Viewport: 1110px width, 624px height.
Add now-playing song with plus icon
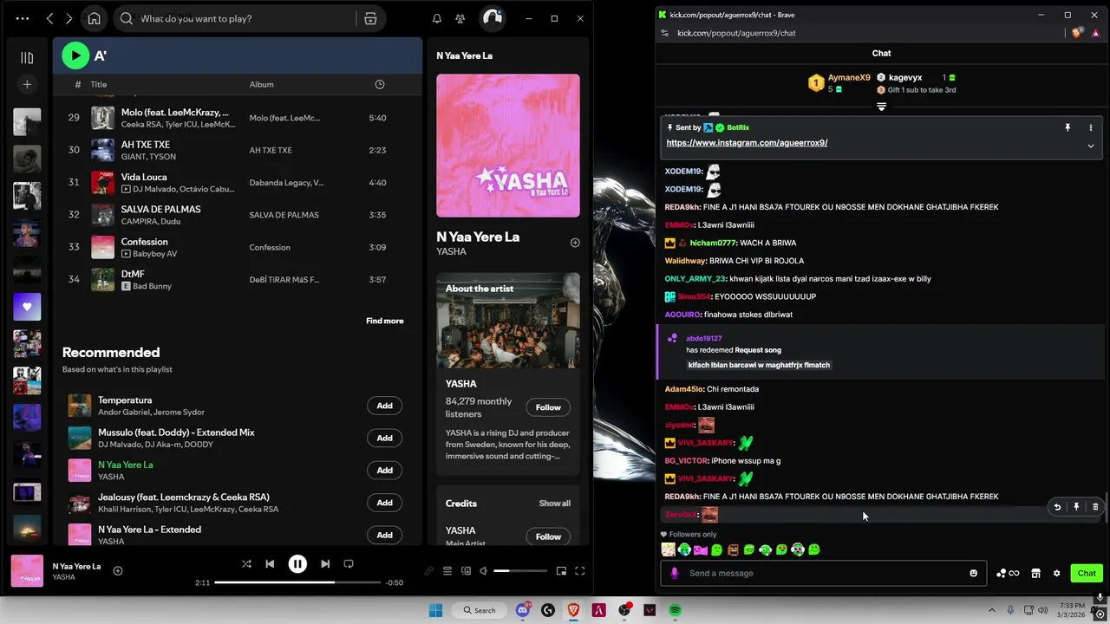[118, 571]
